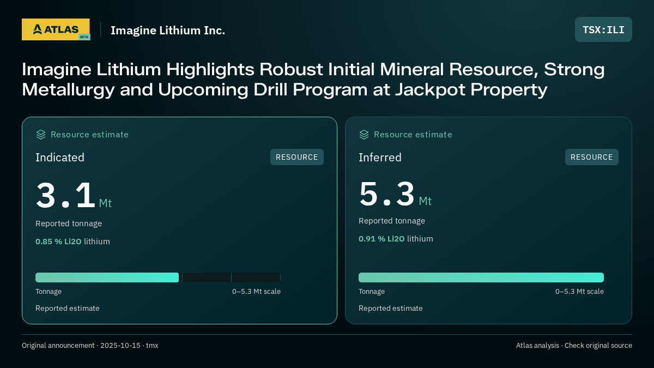Click the Inferred tonnage progress bar
The height and width of the screenshot is (368, 654).
click(x=481, y=277)
